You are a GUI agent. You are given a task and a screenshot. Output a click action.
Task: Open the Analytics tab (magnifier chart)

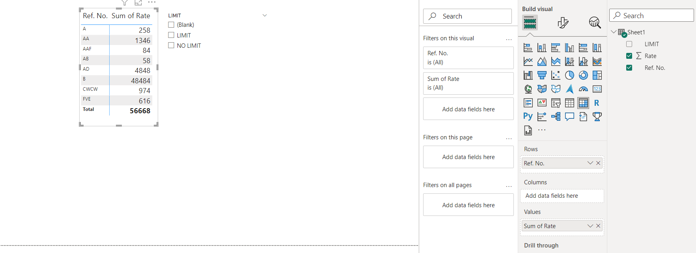click(595, 22)
